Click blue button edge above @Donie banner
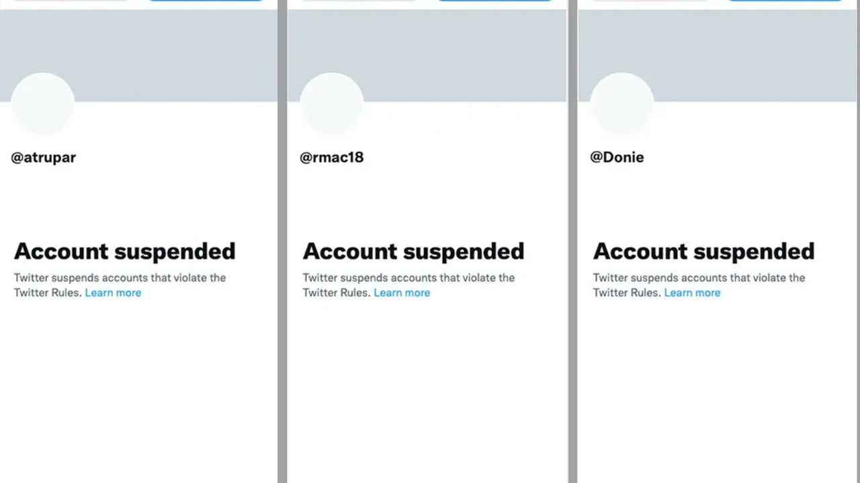The height and width of the screenshot is (483, 860). (x=786, y=1)
